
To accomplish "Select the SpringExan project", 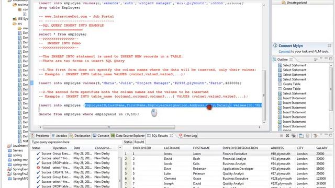I will 18,169.
